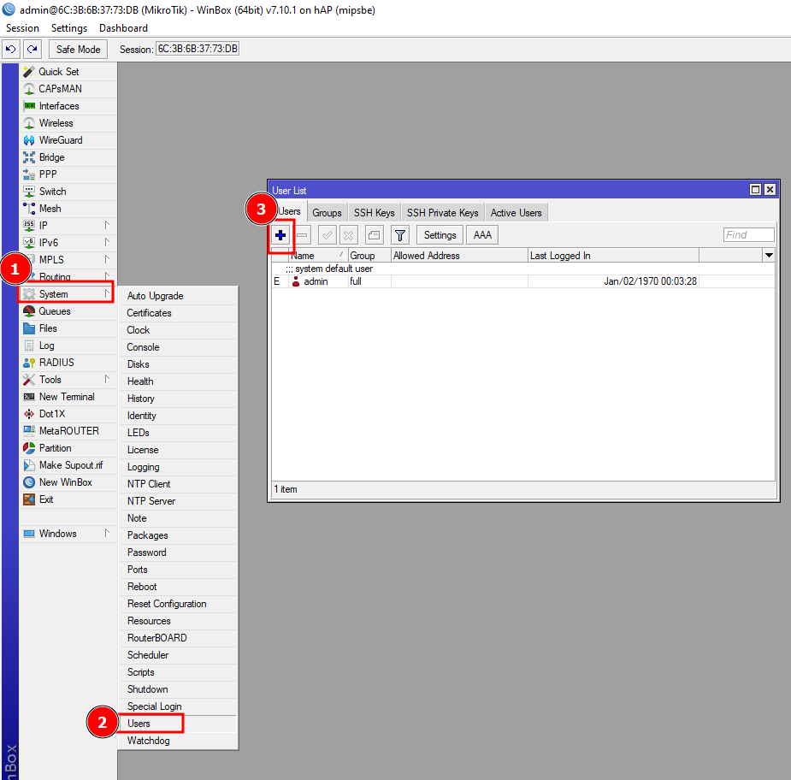Open the Settings menu in menu bar

pos(69,28)
